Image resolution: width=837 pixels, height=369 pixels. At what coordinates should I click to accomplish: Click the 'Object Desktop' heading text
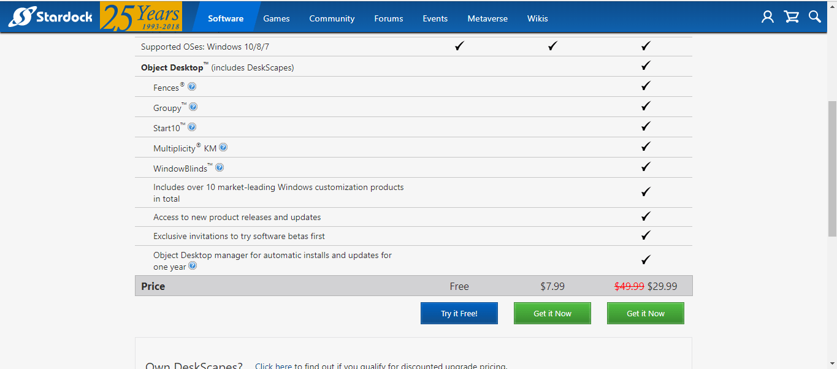coord(172,67)
